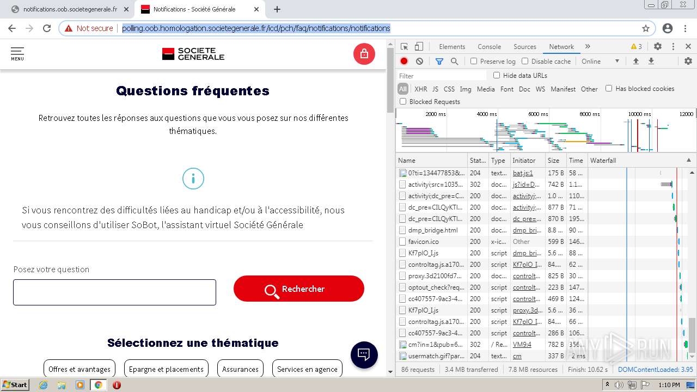The height and width of the screenshot is (392, 697).
Task: Switch to the Sources tab
Action: tap(525, 47)
